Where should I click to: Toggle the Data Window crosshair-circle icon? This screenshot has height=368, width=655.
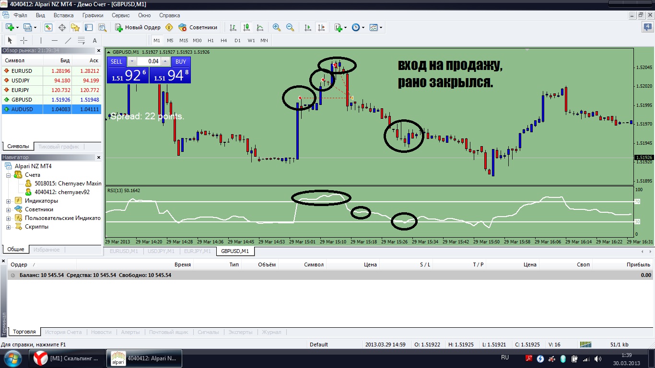[x=62, y=27]
